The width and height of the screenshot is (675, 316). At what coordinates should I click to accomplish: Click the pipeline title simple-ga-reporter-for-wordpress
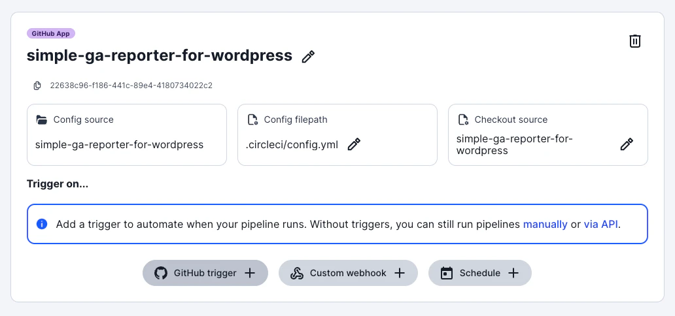coord(160,55)
